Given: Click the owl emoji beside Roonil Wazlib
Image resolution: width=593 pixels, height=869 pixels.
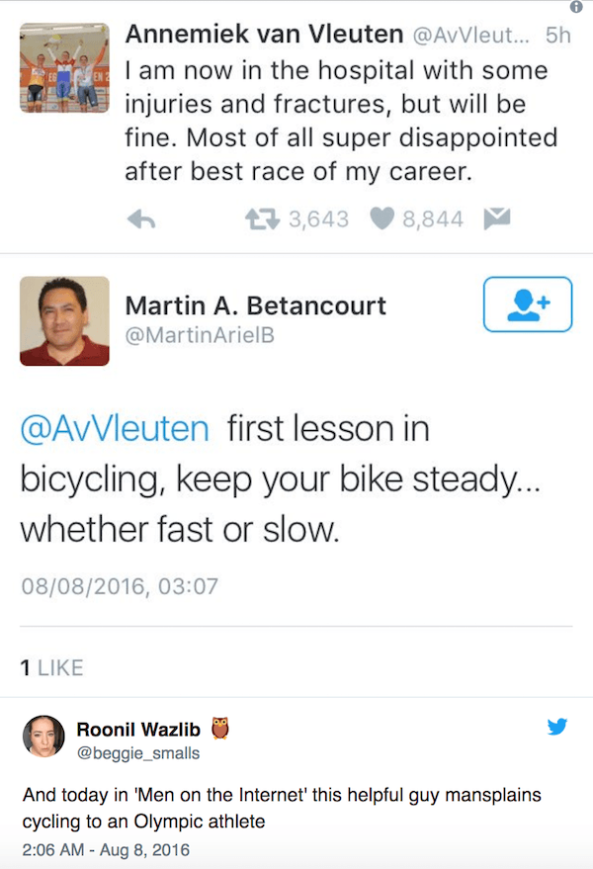Looking at the screenshot, I should 220,730.
